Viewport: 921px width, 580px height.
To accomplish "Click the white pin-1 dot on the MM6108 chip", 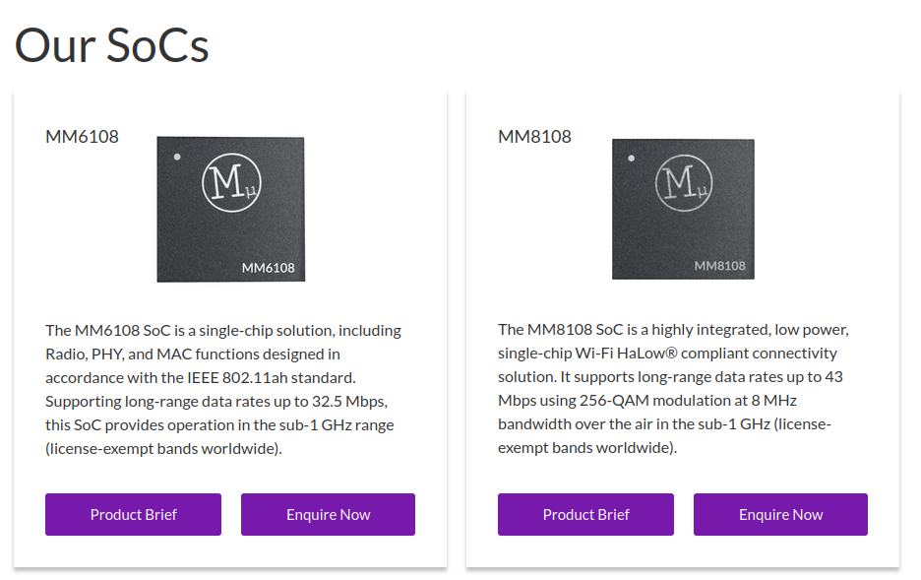I will click(x=177, y=157).
